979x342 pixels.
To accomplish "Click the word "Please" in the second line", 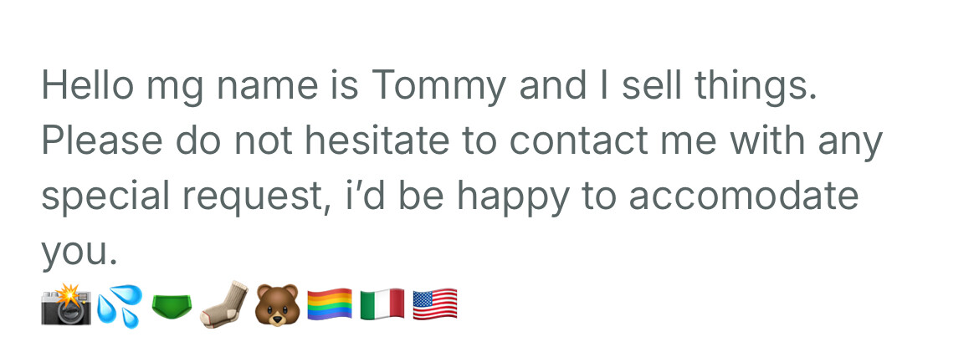I will [x=102, y=141].
